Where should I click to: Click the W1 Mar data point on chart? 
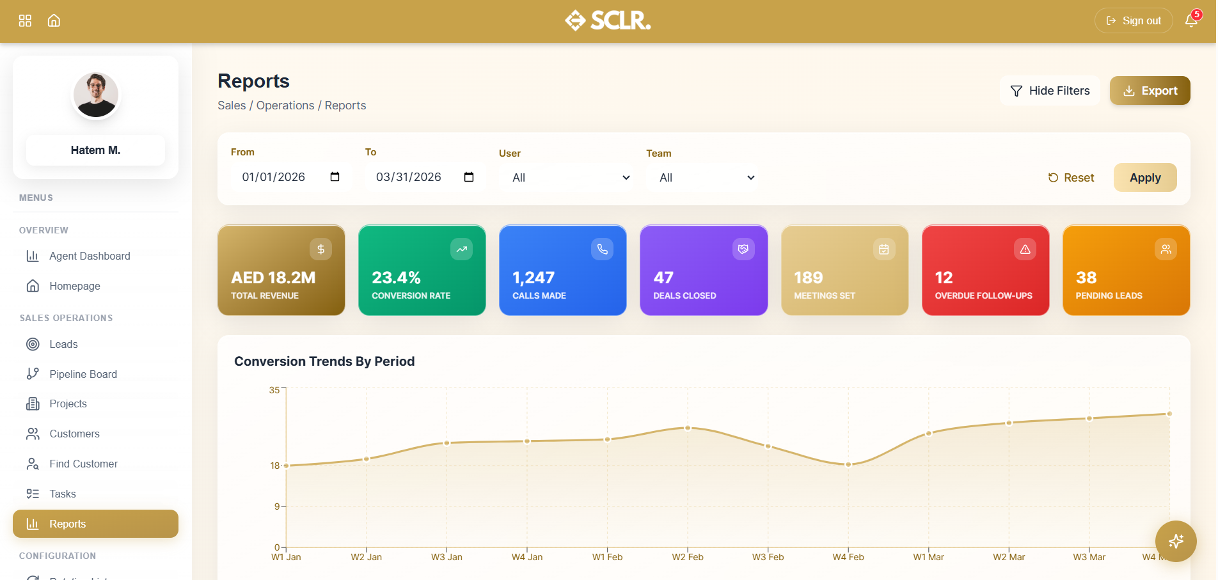tap(929, 433)
